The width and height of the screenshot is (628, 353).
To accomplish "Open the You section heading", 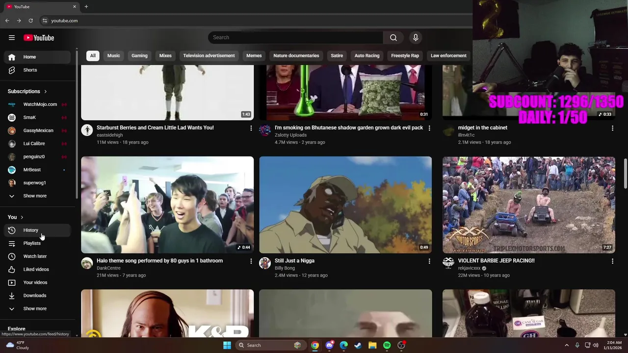I will (x=16, y=217).
